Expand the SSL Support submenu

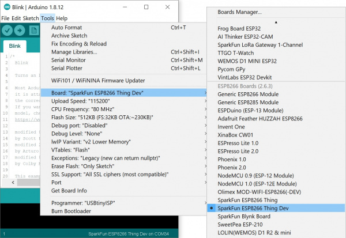[123, 175]
